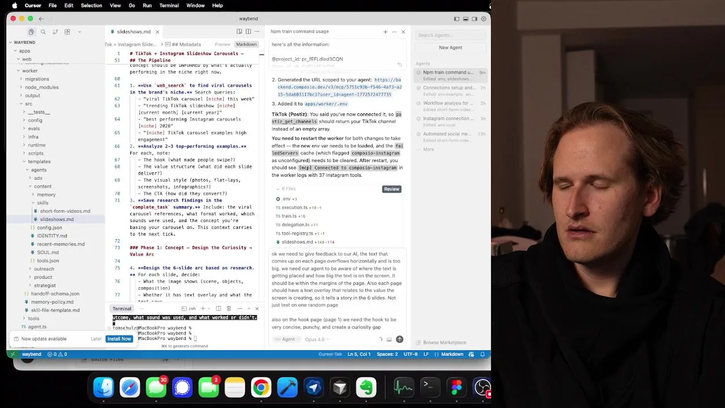This screenshot has width=725, height=408.
Task: Expand the node_modules folder
Action: (x=41, y=87)
